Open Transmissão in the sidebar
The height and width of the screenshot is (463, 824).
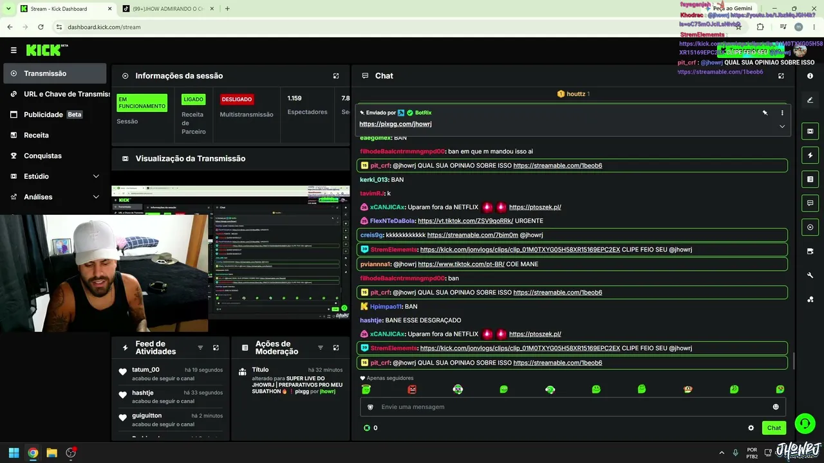pyautogui.click(x=55, y=73)
